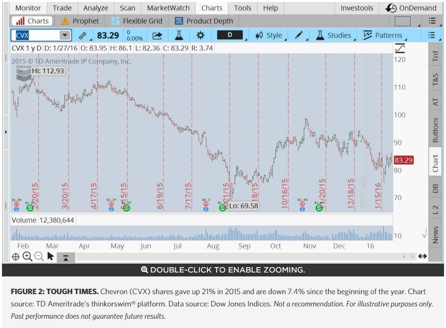The width and height of the screenshot is (446, 328).
Task: Open the Patterns menu
Action: [x=383, y=35]
